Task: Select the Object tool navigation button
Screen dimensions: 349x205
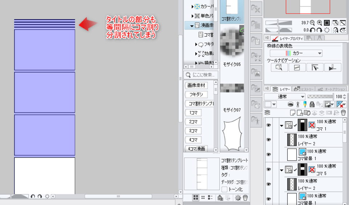Action: [279, 67]
